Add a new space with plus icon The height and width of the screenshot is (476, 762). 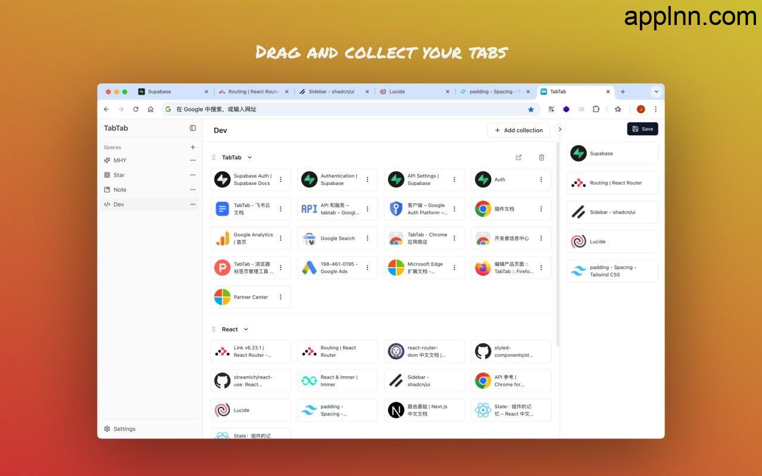point(192,147)
